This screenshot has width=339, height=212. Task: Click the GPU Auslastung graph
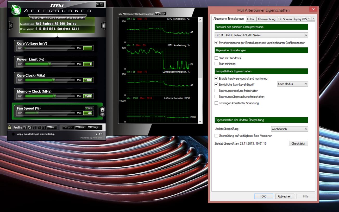click(x=158, y=58)
